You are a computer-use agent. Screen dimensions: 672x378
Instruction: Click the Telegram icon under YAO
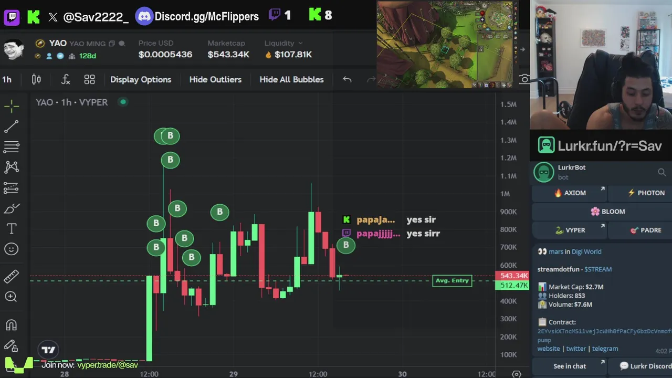coord(60,56)
